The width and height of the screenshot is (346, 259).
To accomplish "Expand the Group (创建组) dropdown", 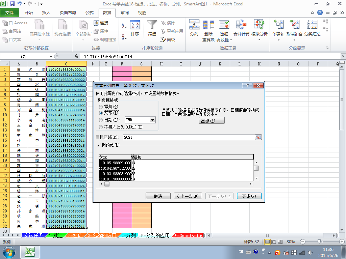I will pos(278,40).
